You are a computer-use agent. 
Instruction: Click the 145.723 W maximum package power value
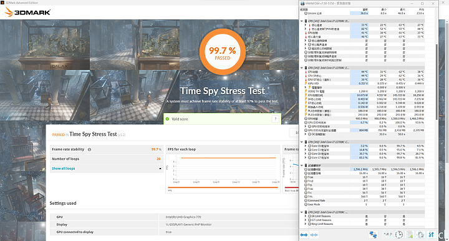pos(400,95)
